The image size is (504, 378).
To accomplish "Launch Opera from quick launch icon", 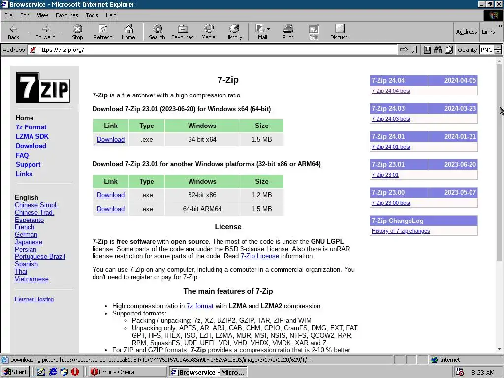I will [x=75, y=372].
